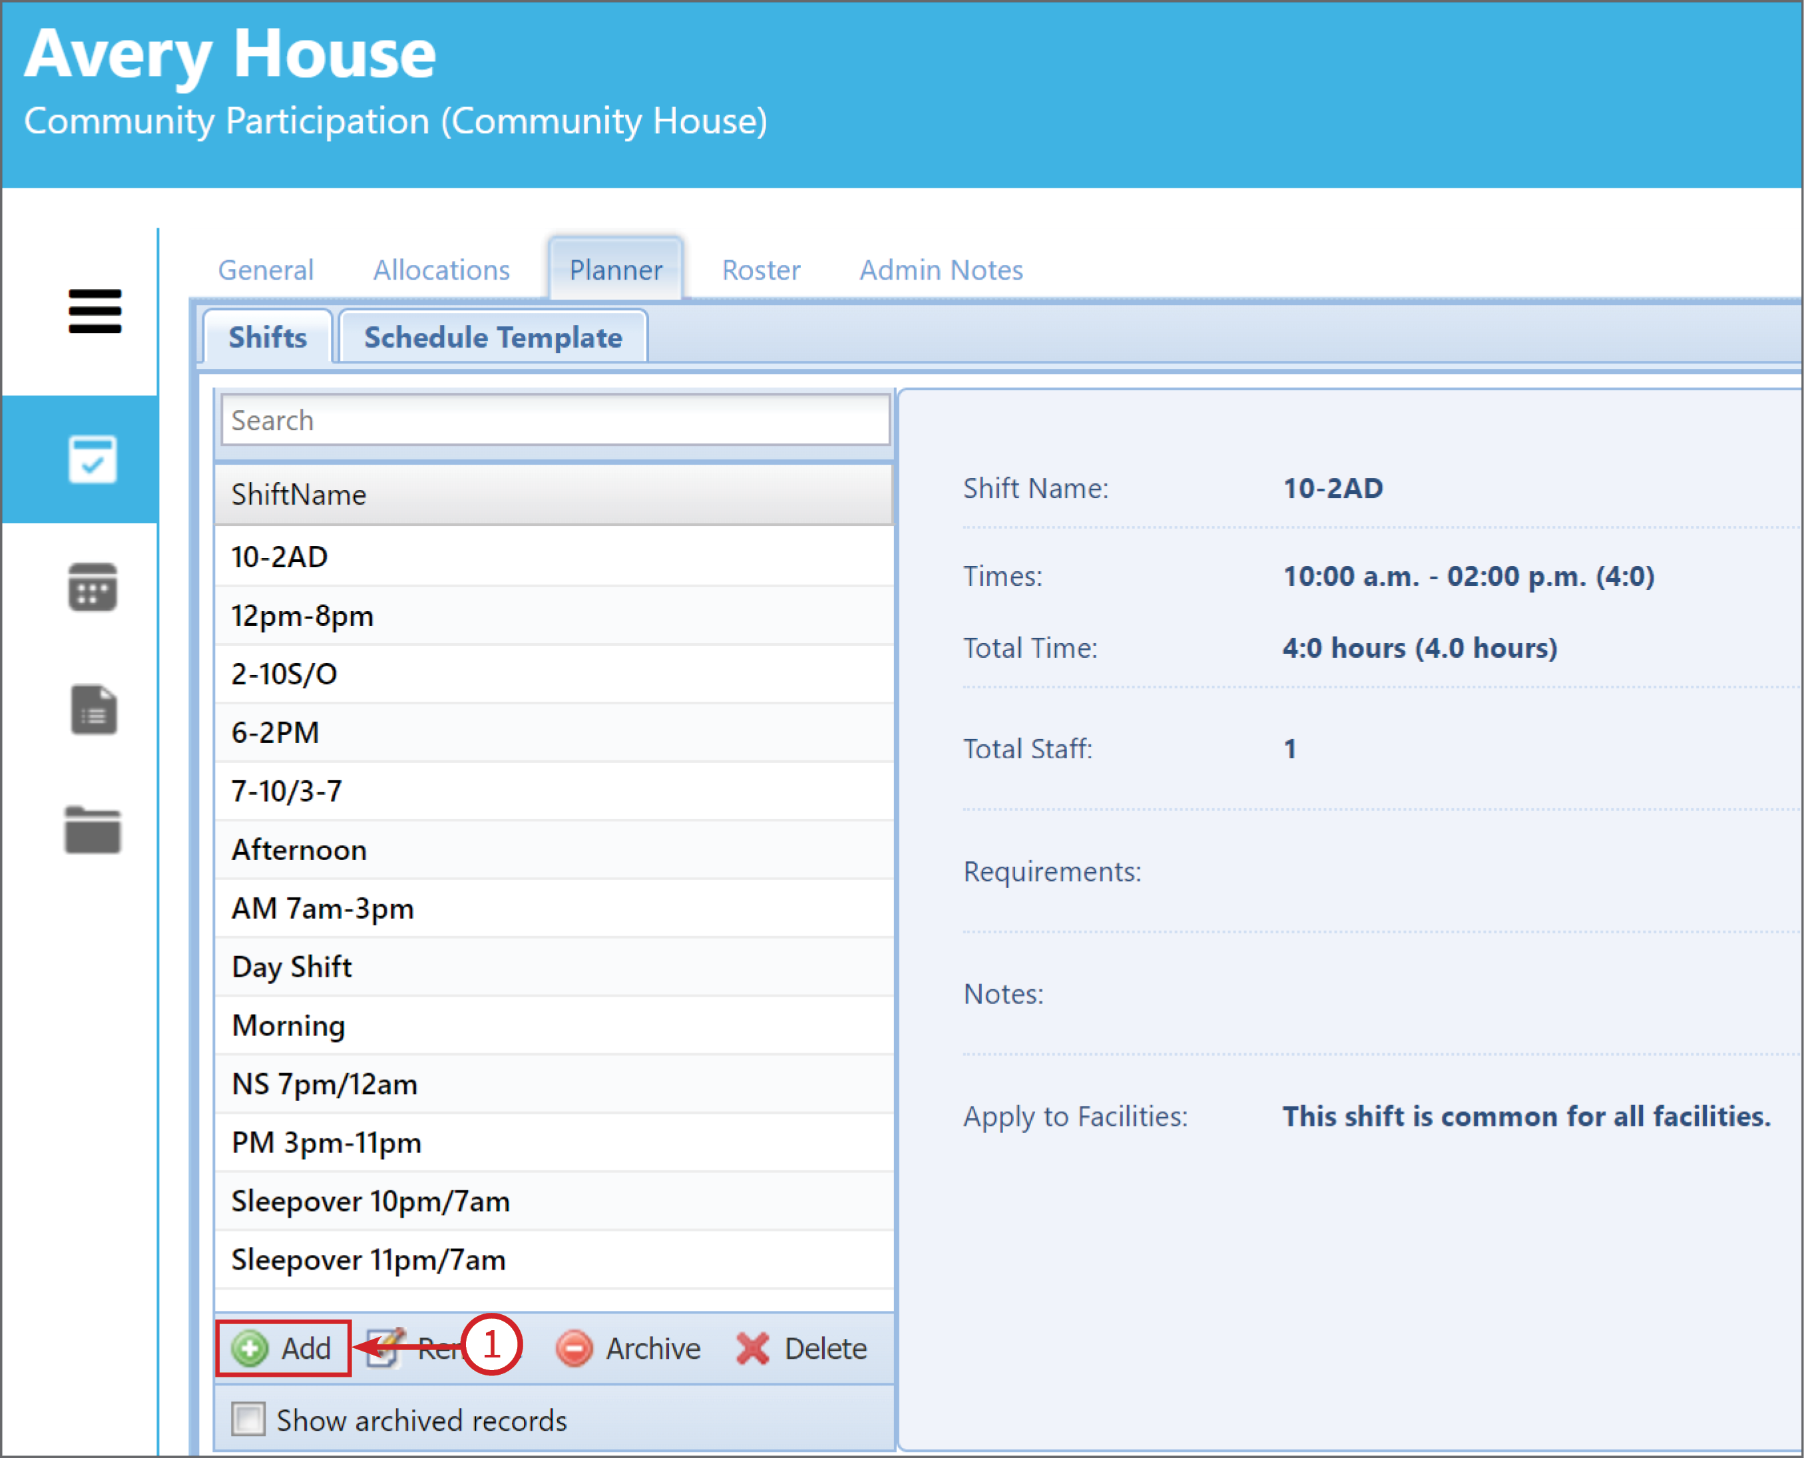Switch to the General tab
Viewport: 1804px width, 1458px height.
(266, 270)
